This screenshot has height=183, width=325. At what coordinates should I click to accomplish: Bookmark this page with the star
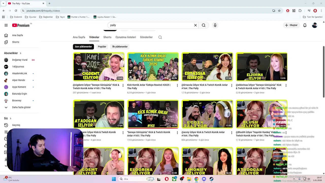[279, 11]
